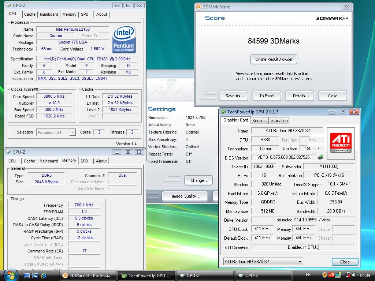Click Change settings button in 3DMark03
Screen dimensions: 375x281
198,180
